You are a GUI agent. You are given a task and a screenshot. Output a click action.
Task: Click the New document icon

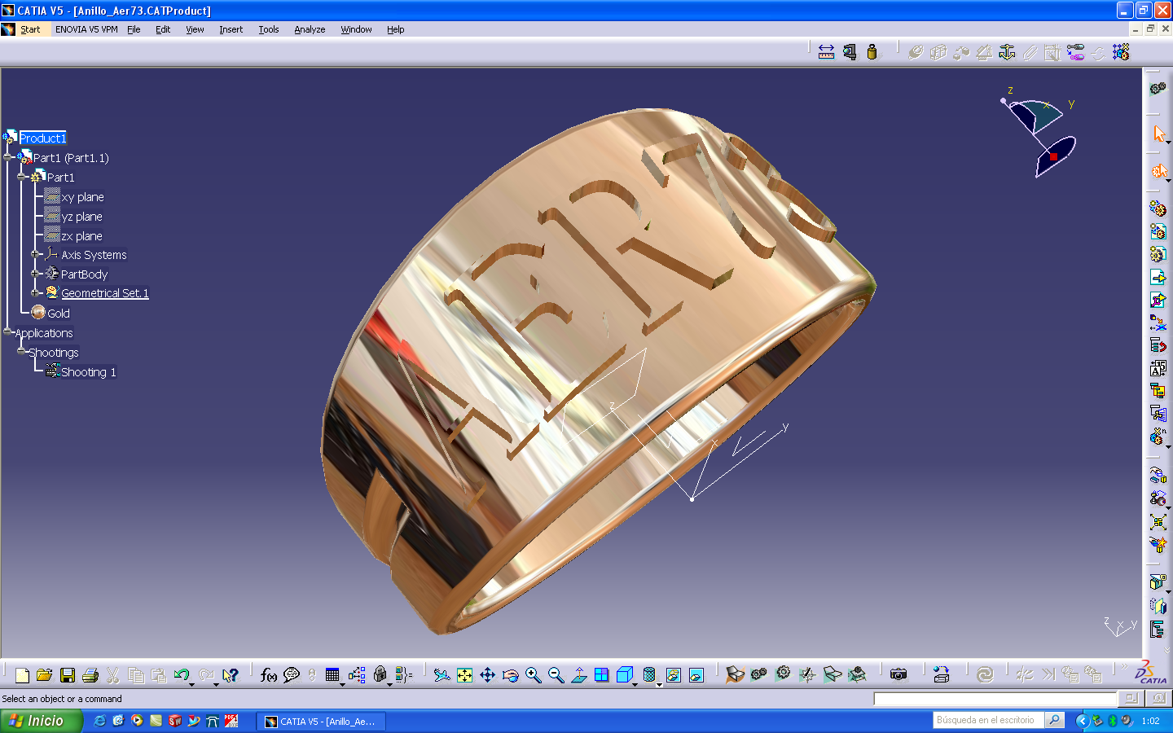pos(22,675)
